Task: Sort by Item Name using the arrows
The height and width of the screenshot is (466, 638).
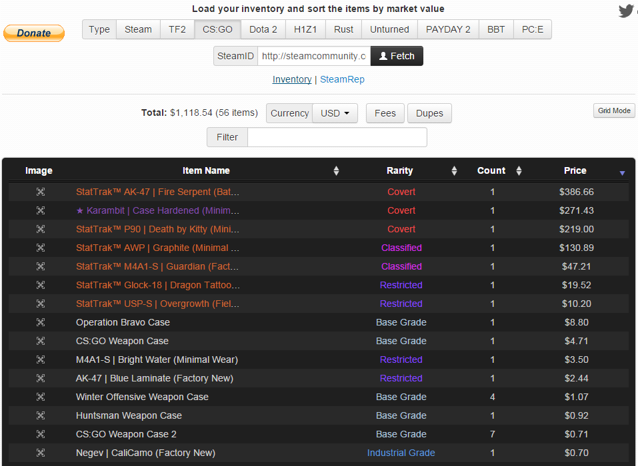Action: point(336,170)
